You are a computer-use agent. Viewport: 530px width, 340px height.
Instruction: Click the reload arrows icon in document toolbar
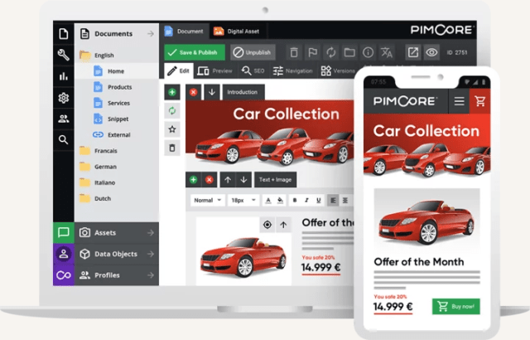(331, 52)
